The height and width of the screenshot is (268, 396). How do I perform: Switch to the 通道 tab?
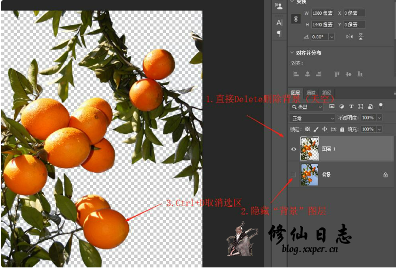click(x=311, y=93)
